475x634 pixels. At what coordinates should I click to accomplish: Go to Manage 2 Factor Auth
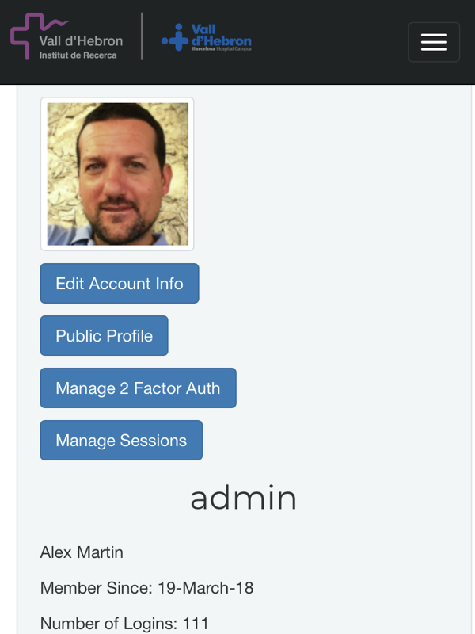(138, 388)
